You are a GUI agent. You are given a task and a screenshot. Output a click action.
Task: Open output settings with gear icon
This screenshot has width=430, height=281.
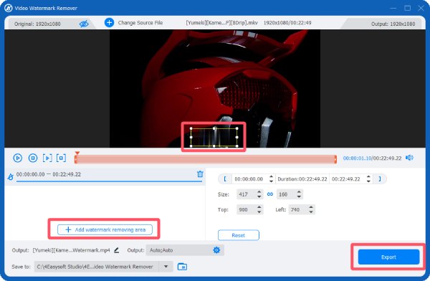[x=216, y=250]
